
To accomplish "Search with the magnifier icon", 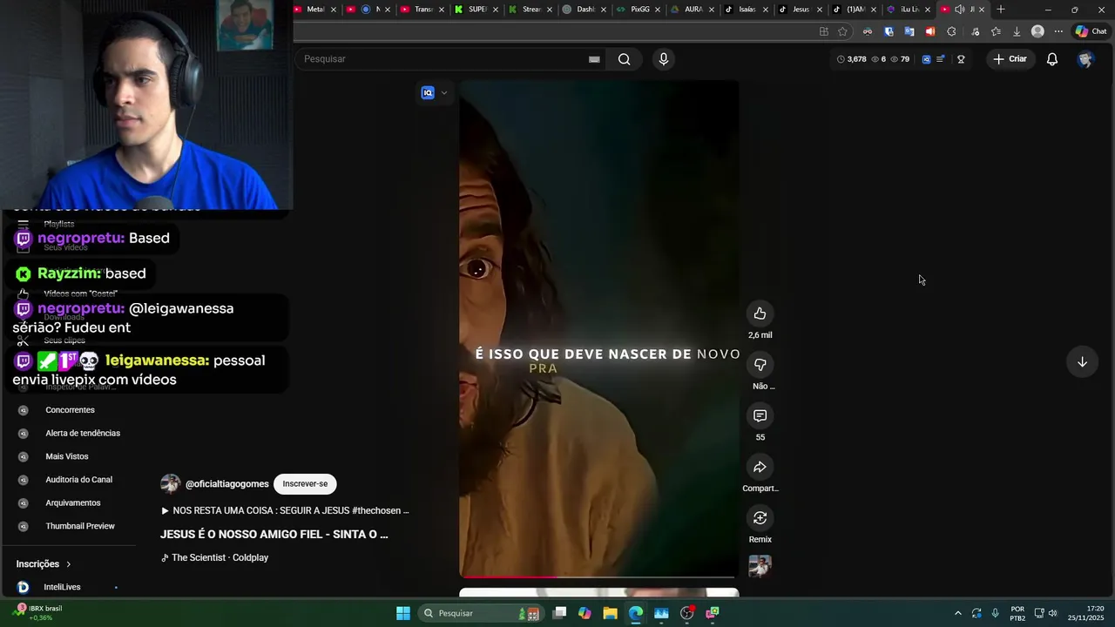I will pyautogui.click(x=624, y=59).
